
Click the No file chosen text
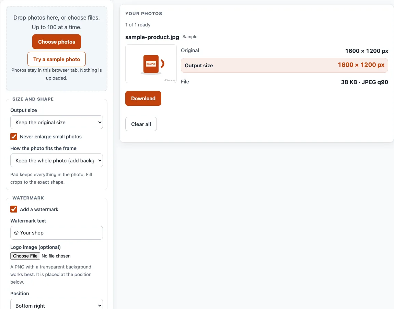tap(56, 256)
